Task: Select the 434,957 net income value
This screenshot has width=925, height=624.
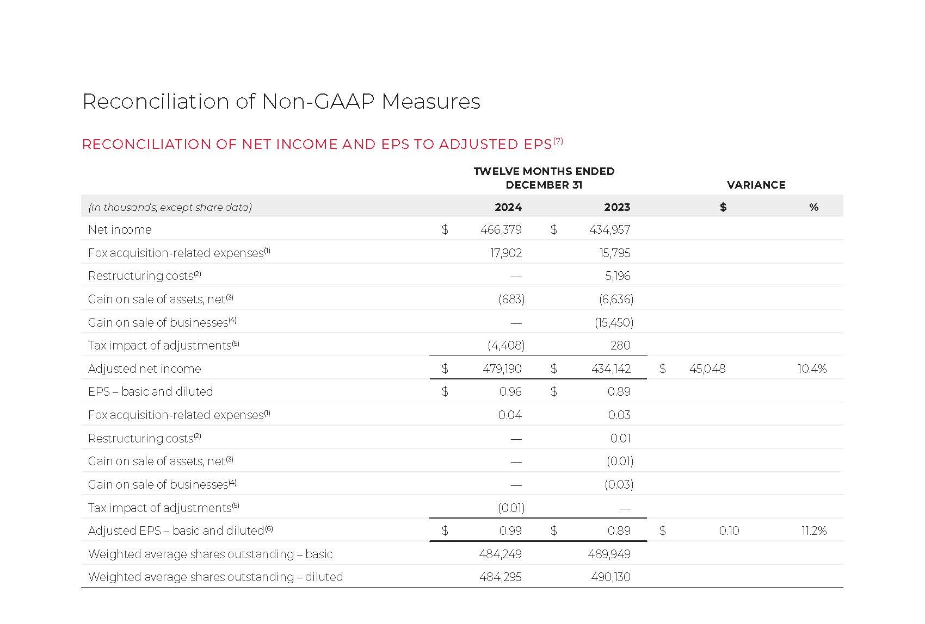Action: (x=609, y=230)
